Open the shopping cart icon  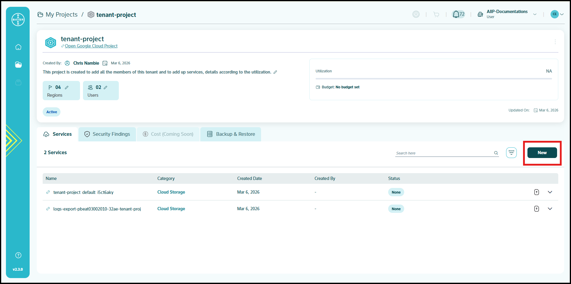click(x=436, y=14)
